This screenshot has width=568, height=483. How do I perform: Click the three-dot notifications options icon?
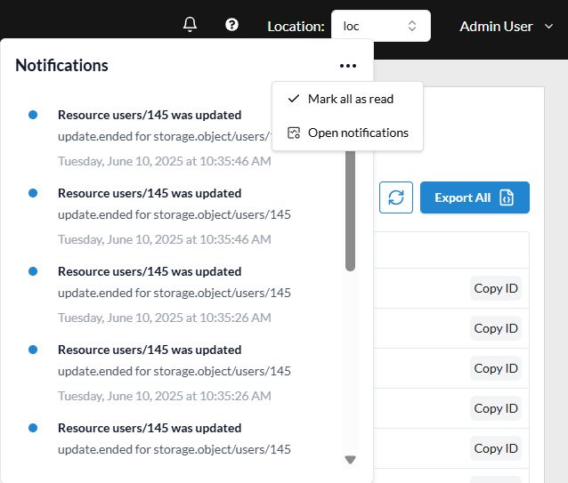click(347, 66)
